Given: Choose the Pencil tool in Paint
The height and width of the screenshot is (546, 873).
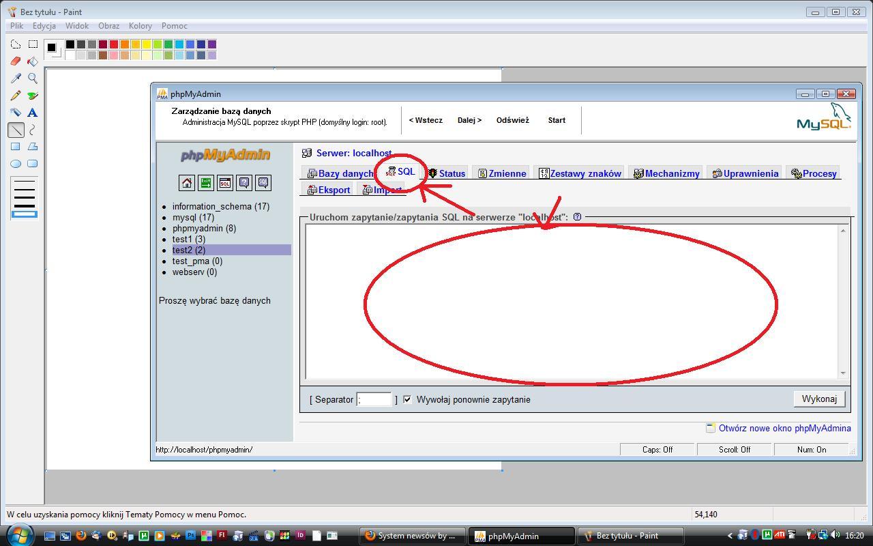Looking at the screenshot, I should (16, 96).
